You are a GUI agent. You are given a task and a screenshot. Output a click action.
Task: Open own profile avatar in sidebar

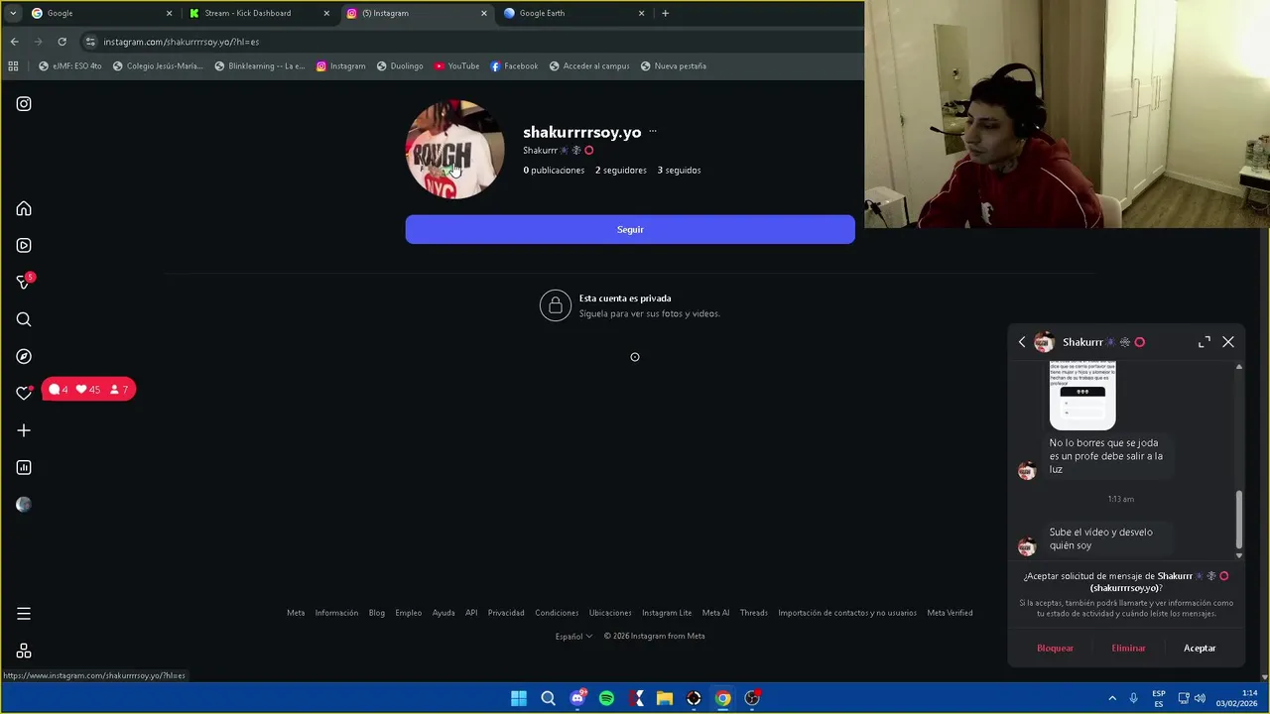[24, 504]
